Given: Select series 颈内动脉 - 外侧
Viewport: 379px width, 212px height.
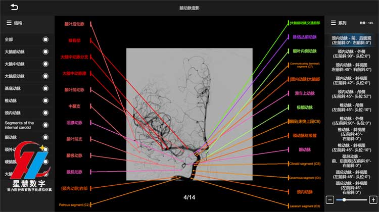Looking at the screenshot, I should (x=351, y=54).
